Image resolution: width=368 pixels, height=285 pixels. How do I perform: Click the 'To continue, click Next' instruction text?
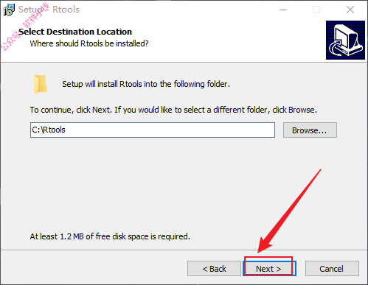tap(173, 110)
